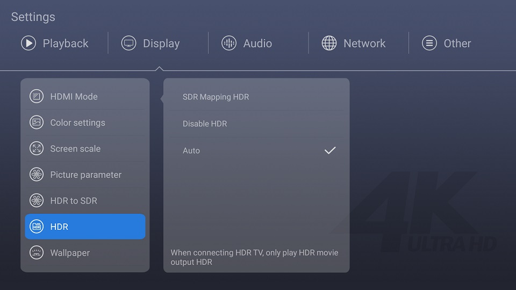
Task: Switch to the Audio tab
Action: [247, 43]
